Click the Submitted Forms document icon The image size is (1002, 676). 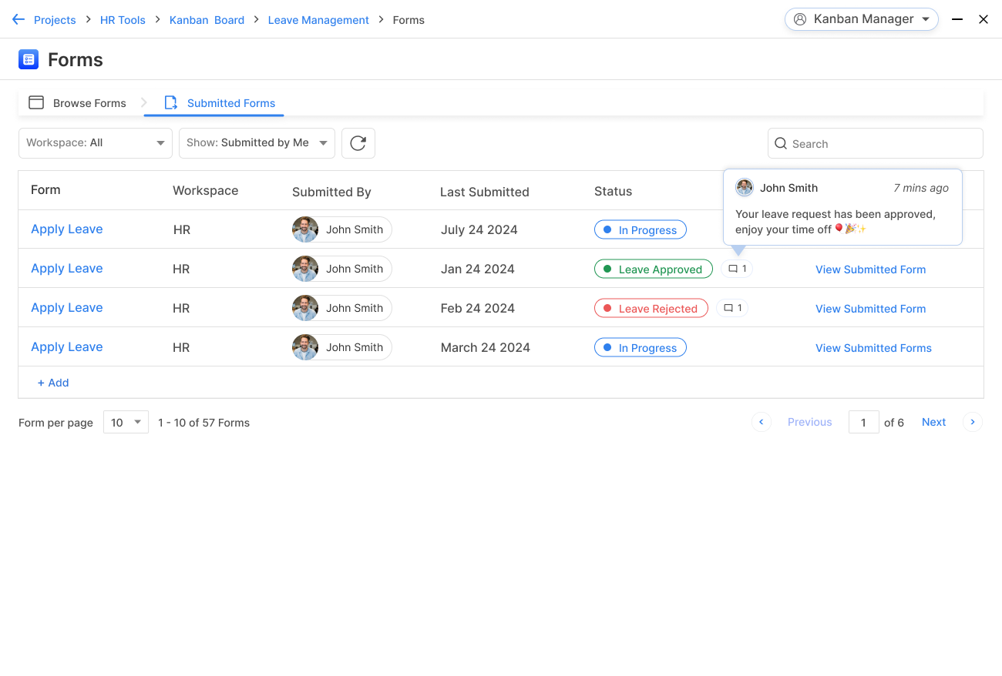(170, 102)
